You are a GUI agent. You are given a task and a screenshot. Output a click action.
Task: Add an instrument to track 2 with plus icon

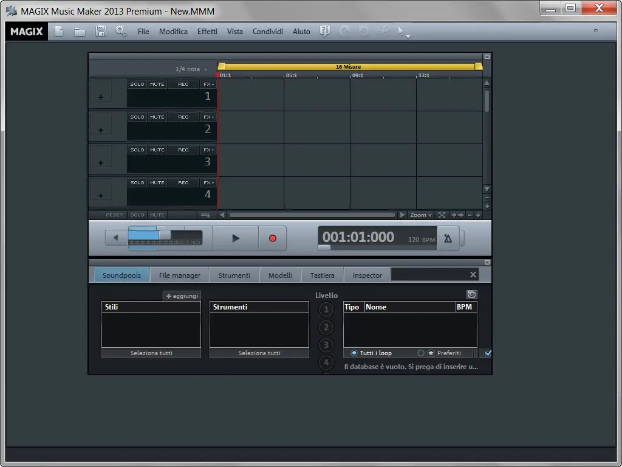[x=100, y=130]
